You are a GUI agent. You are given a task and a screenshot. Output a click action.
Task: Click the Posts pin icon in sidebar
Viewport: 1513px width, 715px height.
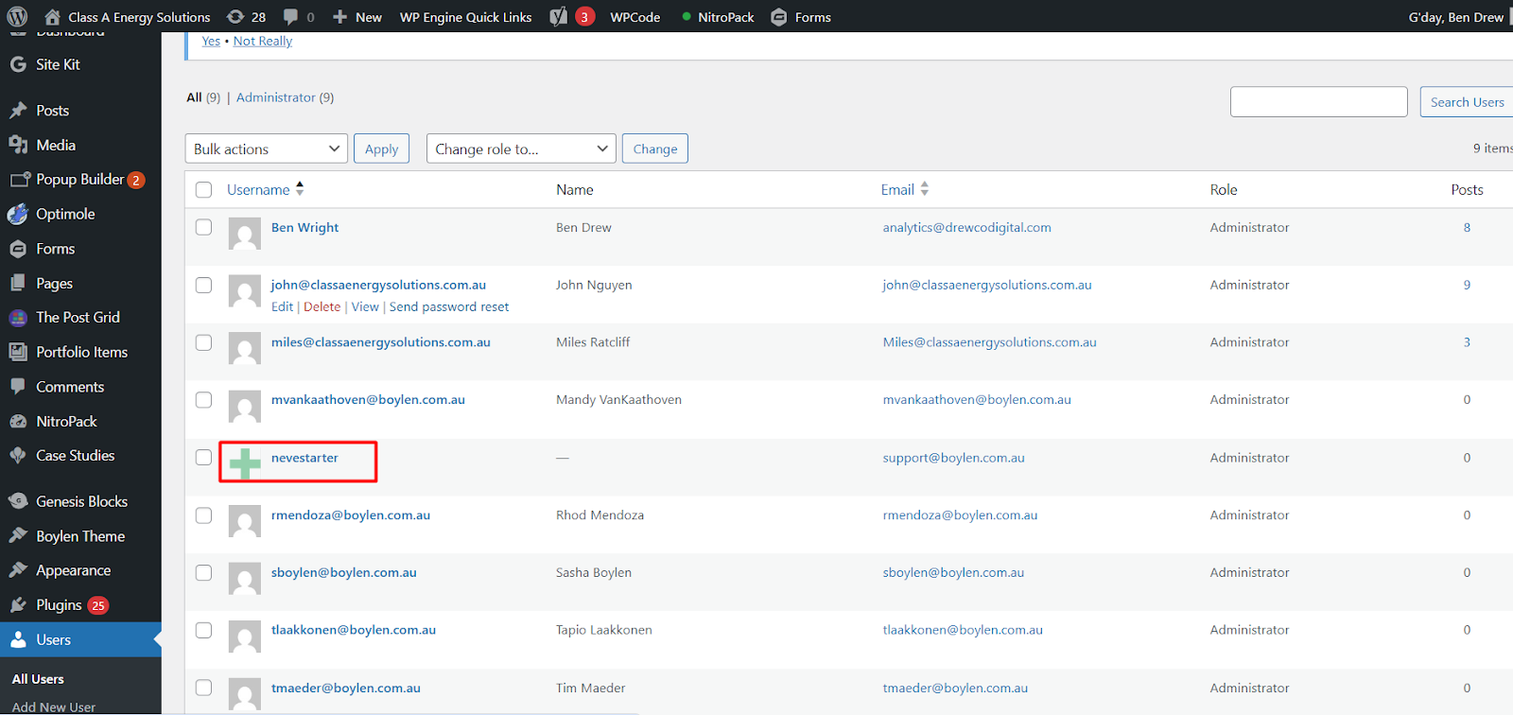[18, 111]
